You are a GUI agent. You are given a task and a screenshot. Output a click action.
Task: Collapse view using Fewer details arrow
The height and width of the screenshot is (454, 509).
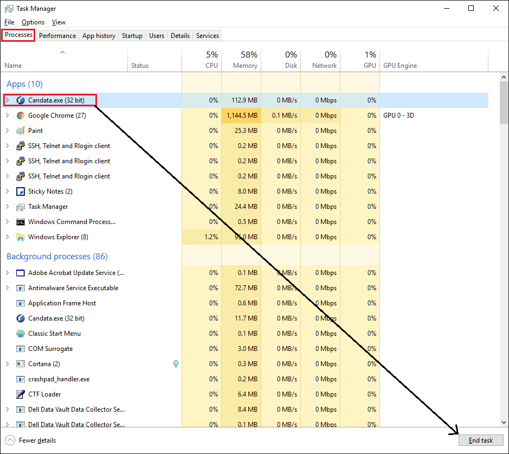click(10, 440)
